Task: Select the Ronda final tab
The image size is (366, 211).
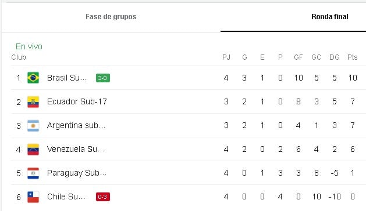Action: [x=329, y=17]
